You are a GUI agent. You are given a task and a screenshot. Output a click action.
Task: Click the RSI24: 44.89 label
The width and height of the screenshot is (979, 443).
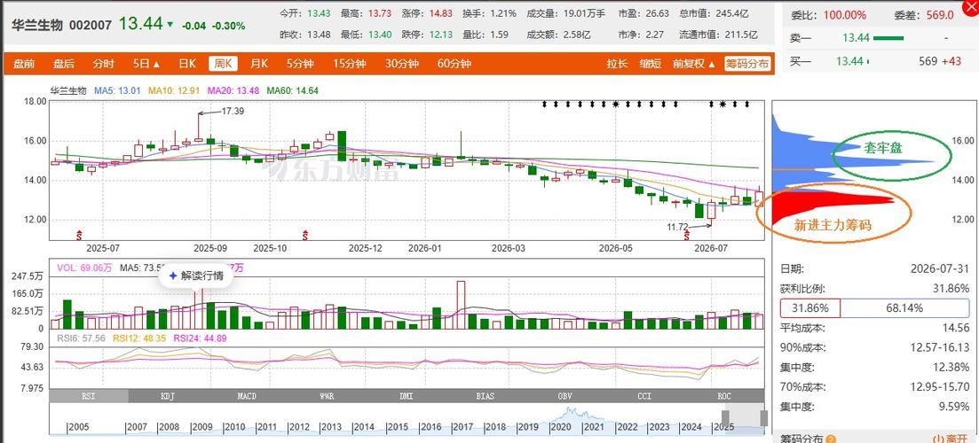pyautogui.click(x=200, y=338)
